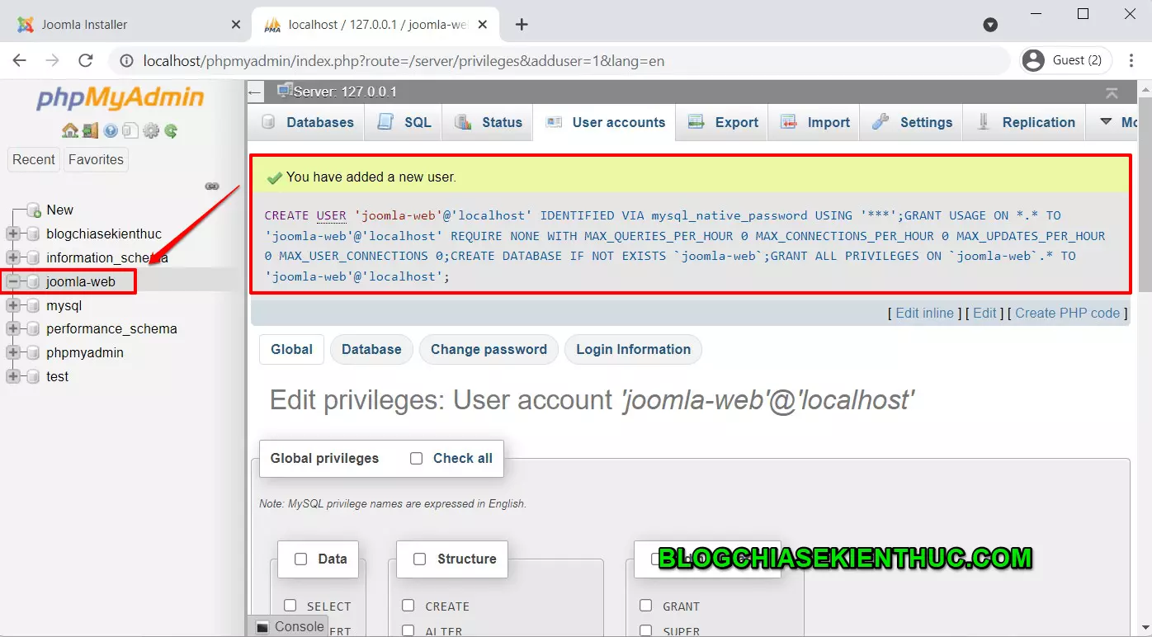Click the collapse top menu double-arrow icon
Viewport: 1152px width, 637px height.
click(x=1112, y=92)
